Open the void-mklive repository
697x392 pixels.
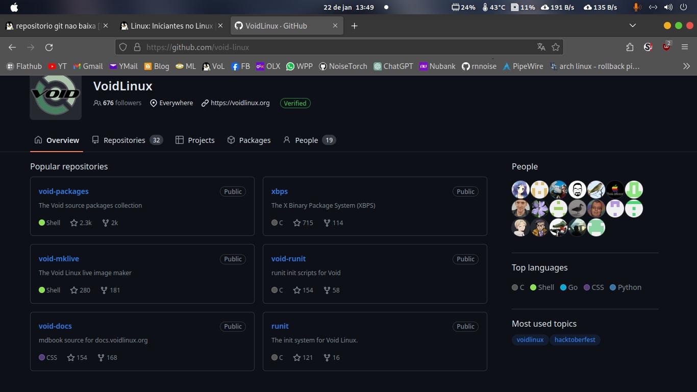pyautogui.click(x=59, y=258)
